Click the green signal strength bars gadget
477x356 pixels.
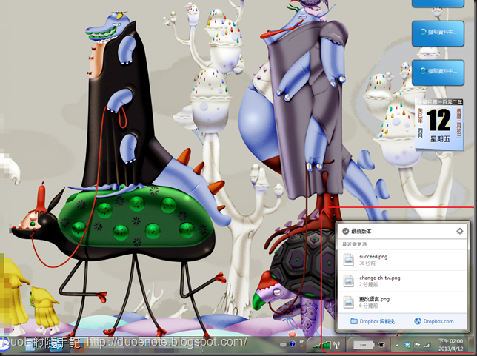pos(321,345)
